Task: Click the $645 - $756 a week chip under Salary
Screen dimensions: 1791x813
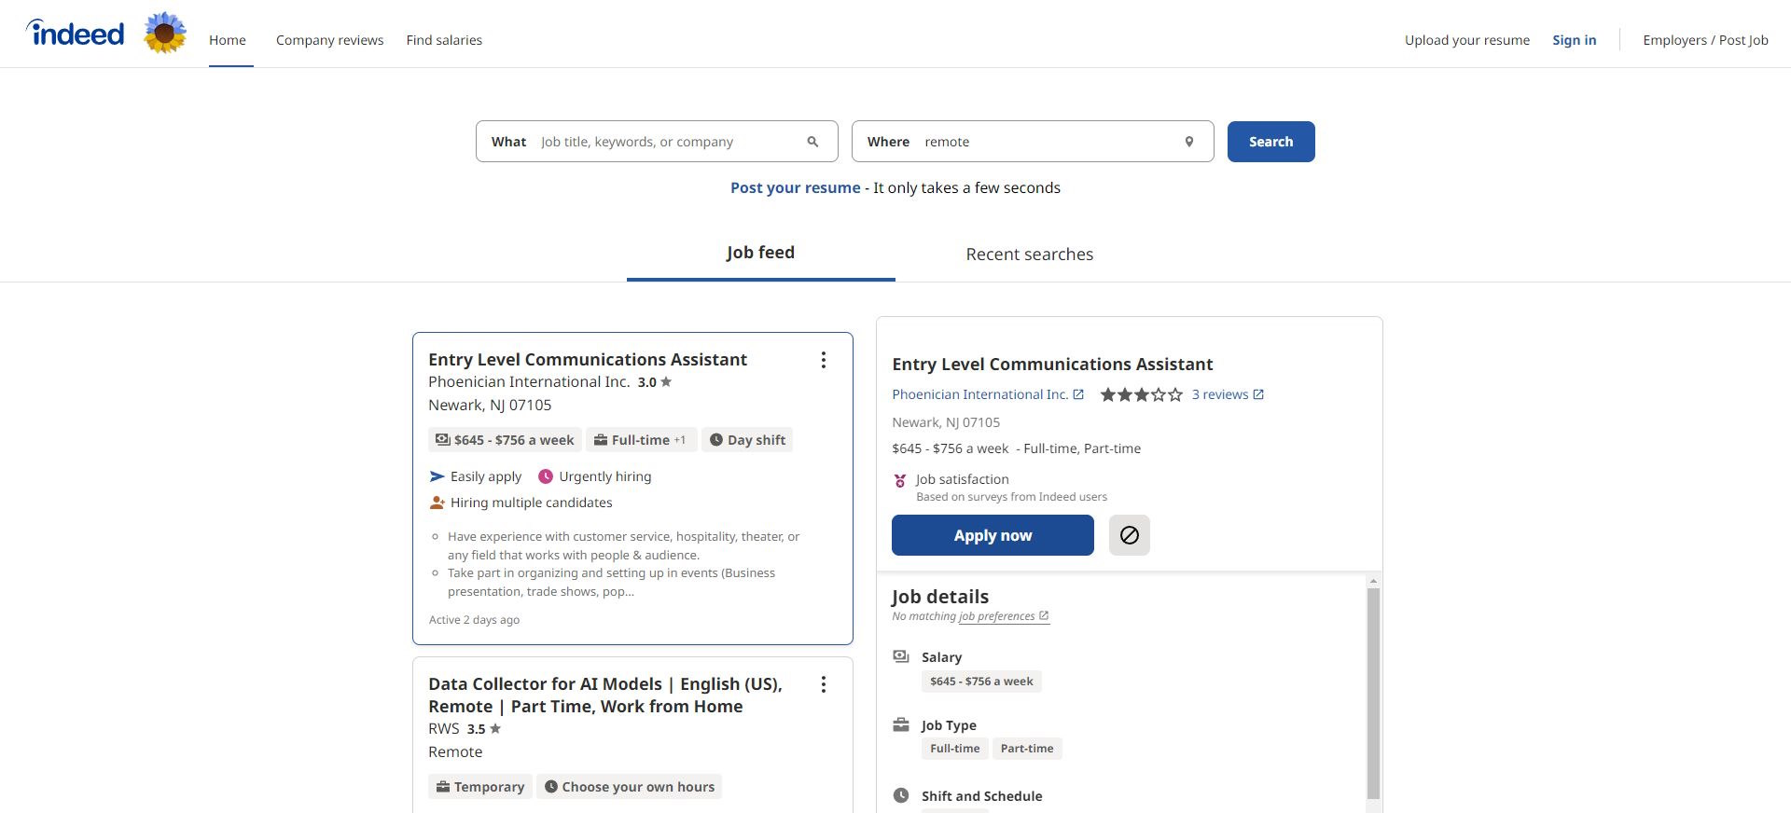Action: [x=981, y=682]
